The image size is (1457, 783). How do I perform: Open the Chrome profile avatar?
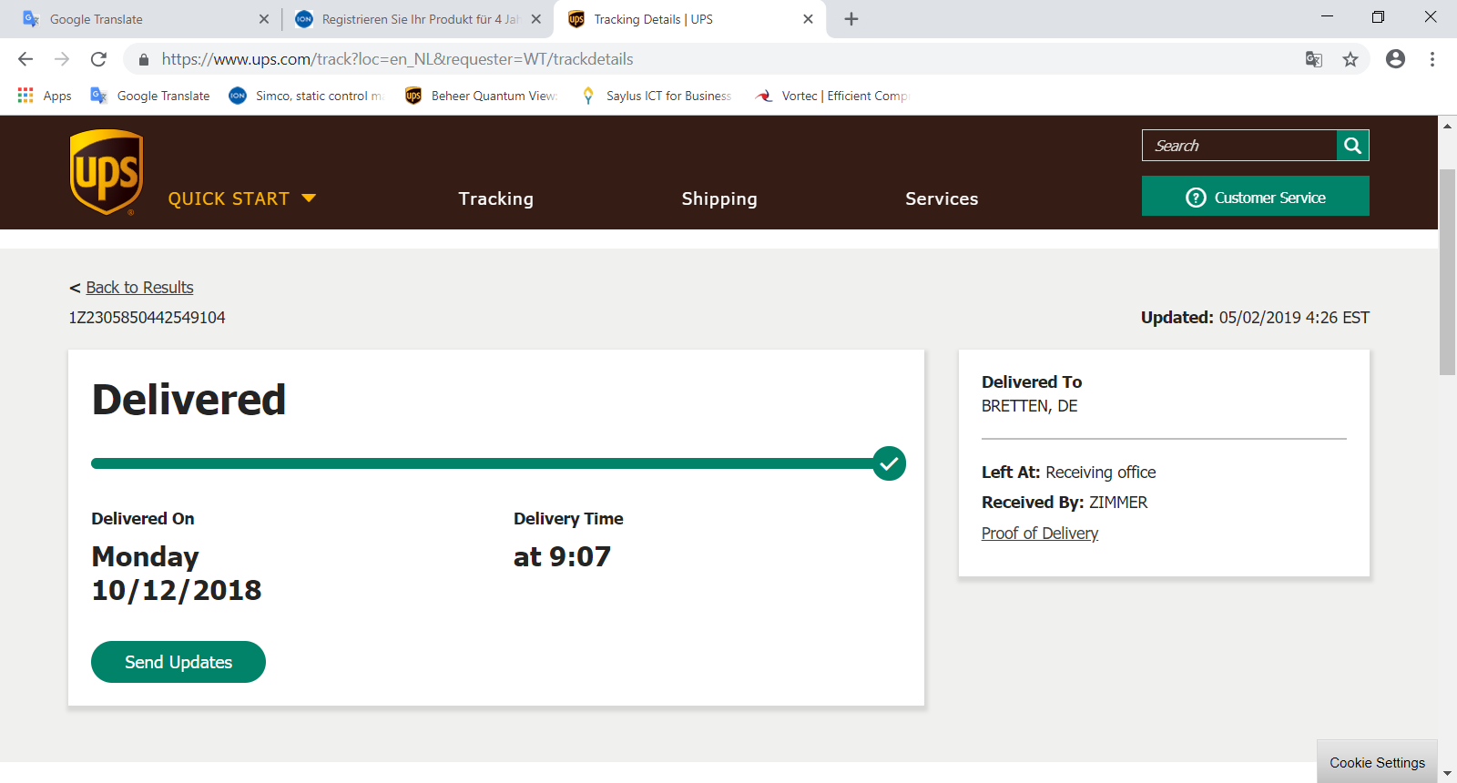click(1395, 59)
